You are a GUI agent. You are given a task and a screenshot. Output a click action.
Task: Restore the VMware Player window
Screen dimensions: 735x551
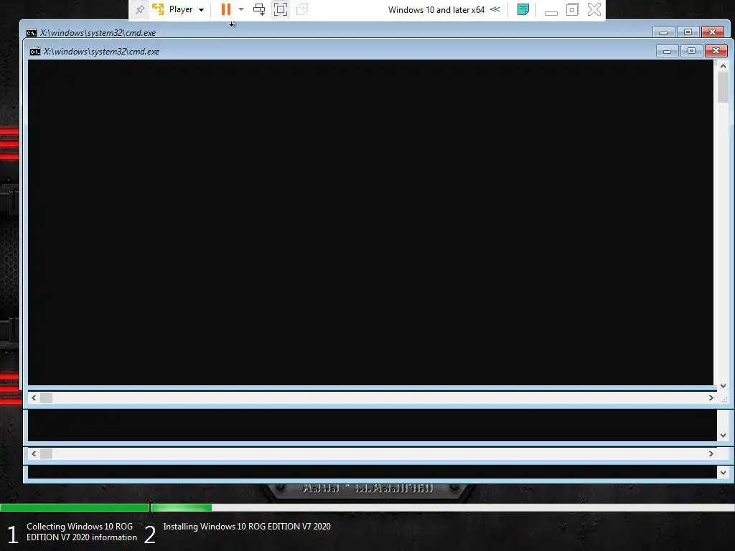(572, 9)
